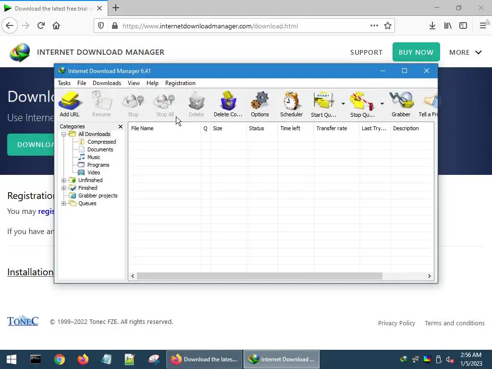Sort by Status column header

coord(262,128)
